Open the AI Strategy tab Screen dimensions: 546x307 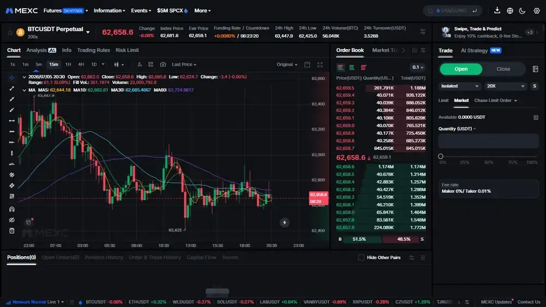pos(481,50)
